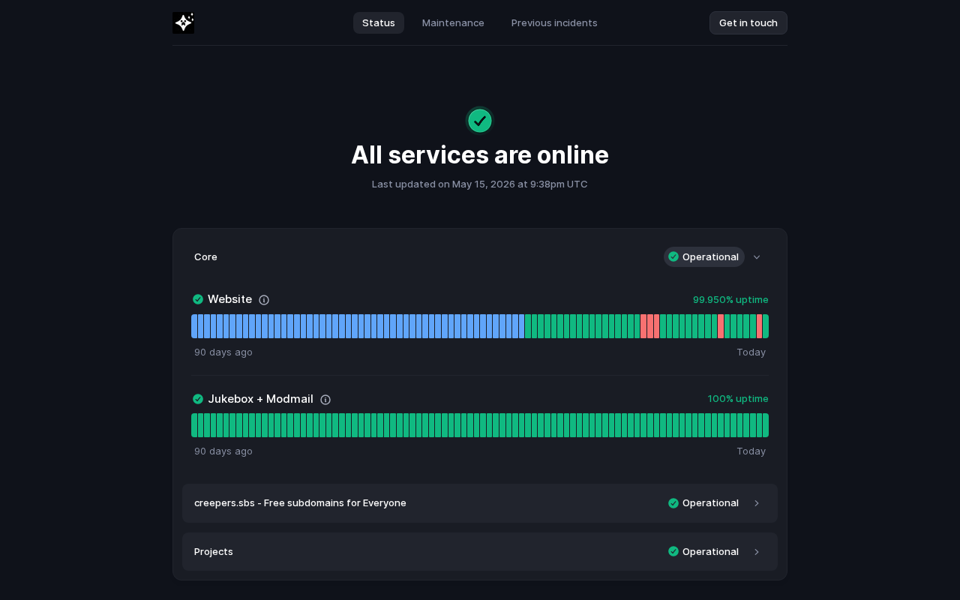Image resolution: width=960 pixels, height=600 pixels.
Task: Click the large all-services-online check icon
Action: tap(480, 121)
